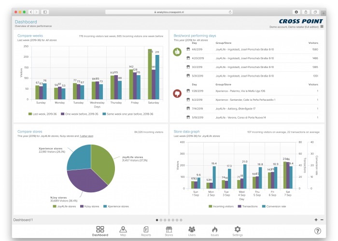338x241 pixels.
Task: Open the Map view in bottom navigation
Action: (x=123, y=231)
